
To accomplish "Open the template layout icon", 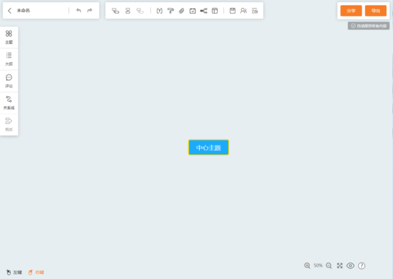I will [x=215, y=10].
